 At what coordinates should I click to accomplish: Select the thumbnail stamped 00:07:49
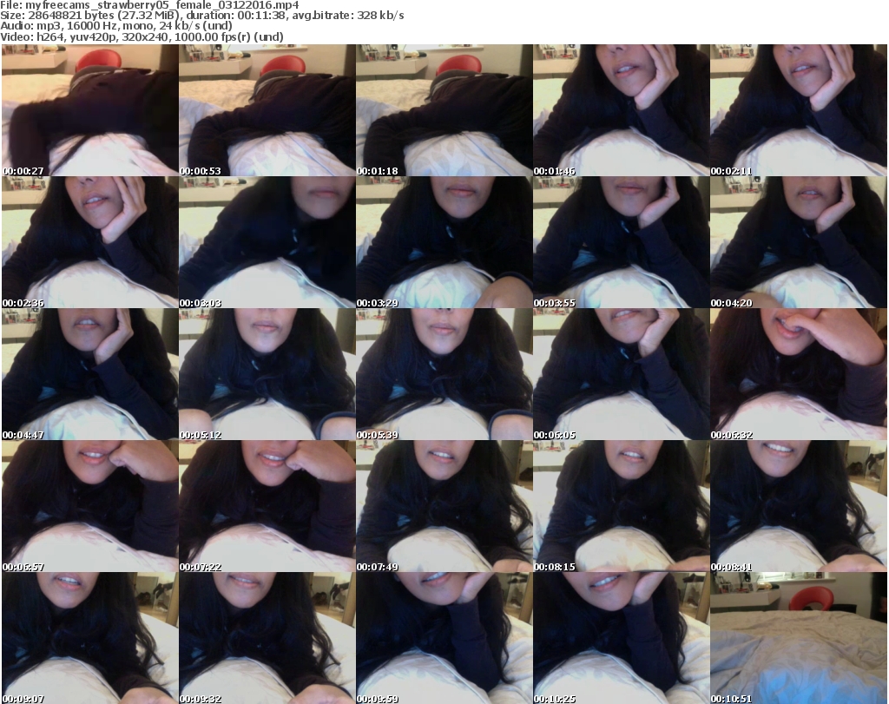point(444,506)
